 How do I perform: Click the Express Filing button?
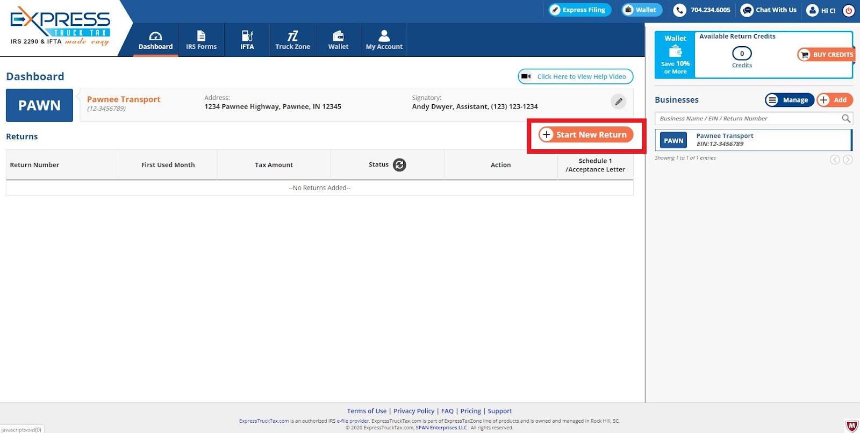[579, 10]
